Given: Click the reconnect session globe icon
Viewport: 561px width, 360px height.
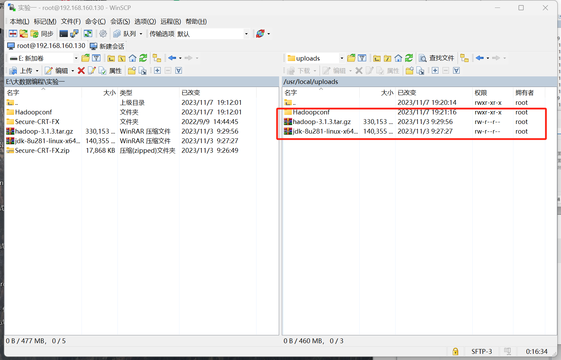Looking at the screenshot, I should point(260,34).
